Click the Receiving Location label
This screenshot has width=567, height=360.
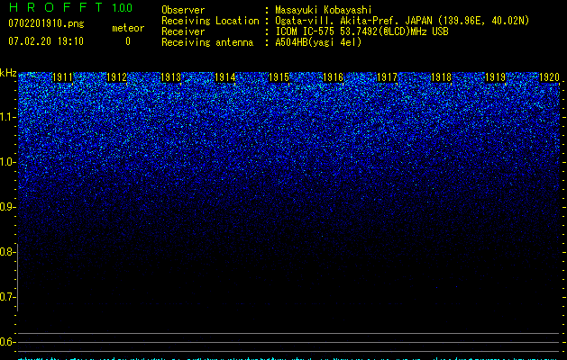coord(210,21)
